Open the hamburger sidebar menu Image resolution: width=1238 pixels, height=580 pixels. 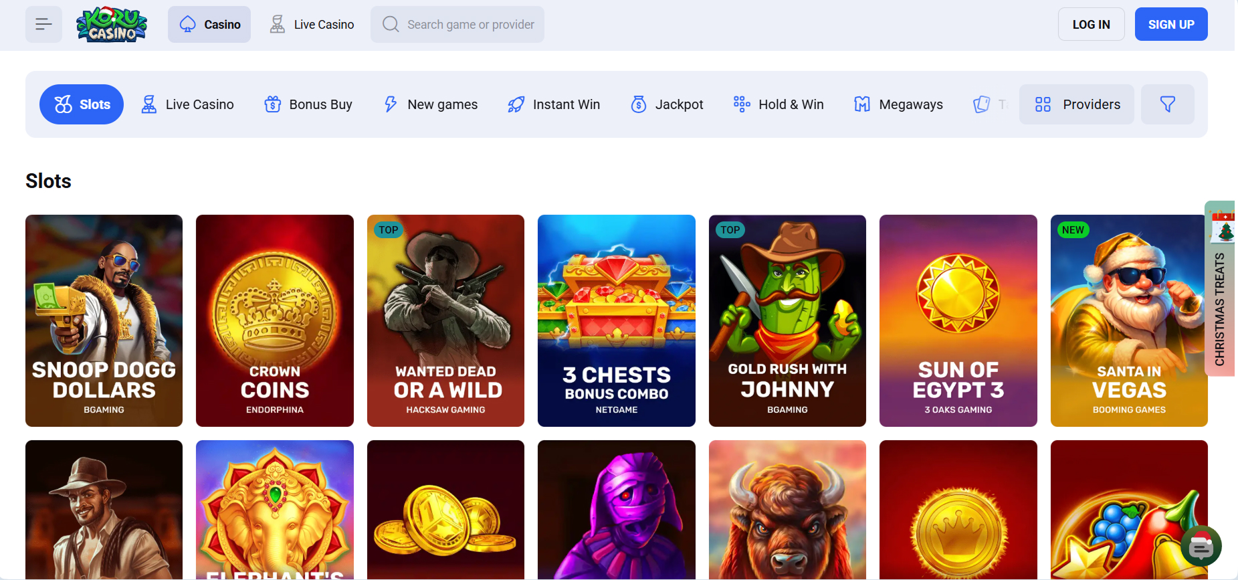(x=43, y=25)
